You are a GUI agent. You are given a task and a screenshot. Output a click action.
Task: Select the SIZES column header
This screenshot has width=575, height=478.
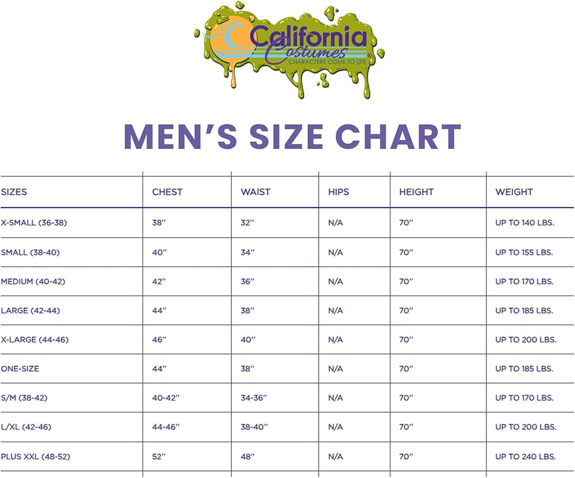click(x=14, y=192)
